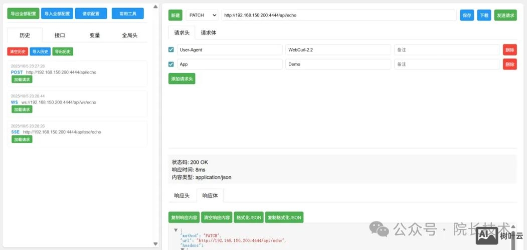Click 清空历史 to clear history
The width and height of the screenshot is (527, 250).
[x=18, y=51]
